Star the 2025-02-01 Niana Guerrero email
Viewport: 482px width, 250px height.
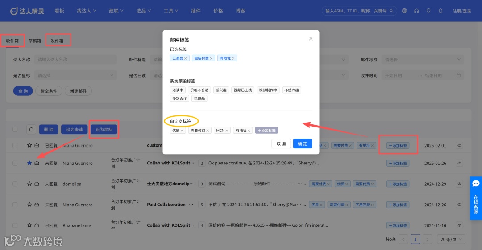point(29,145)
